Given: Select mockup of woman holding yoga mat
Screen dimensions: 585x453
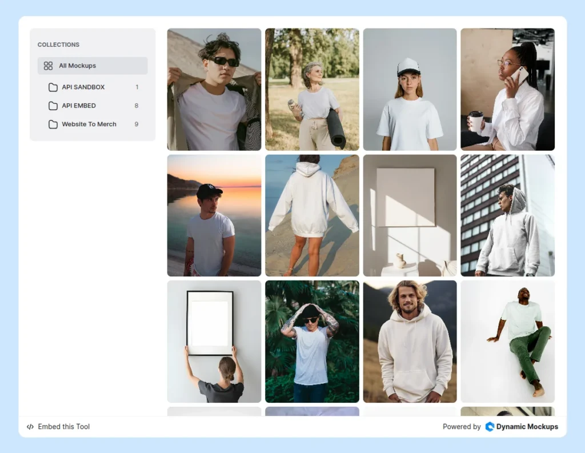Looking at the screenshot, I should pos(312,90).
